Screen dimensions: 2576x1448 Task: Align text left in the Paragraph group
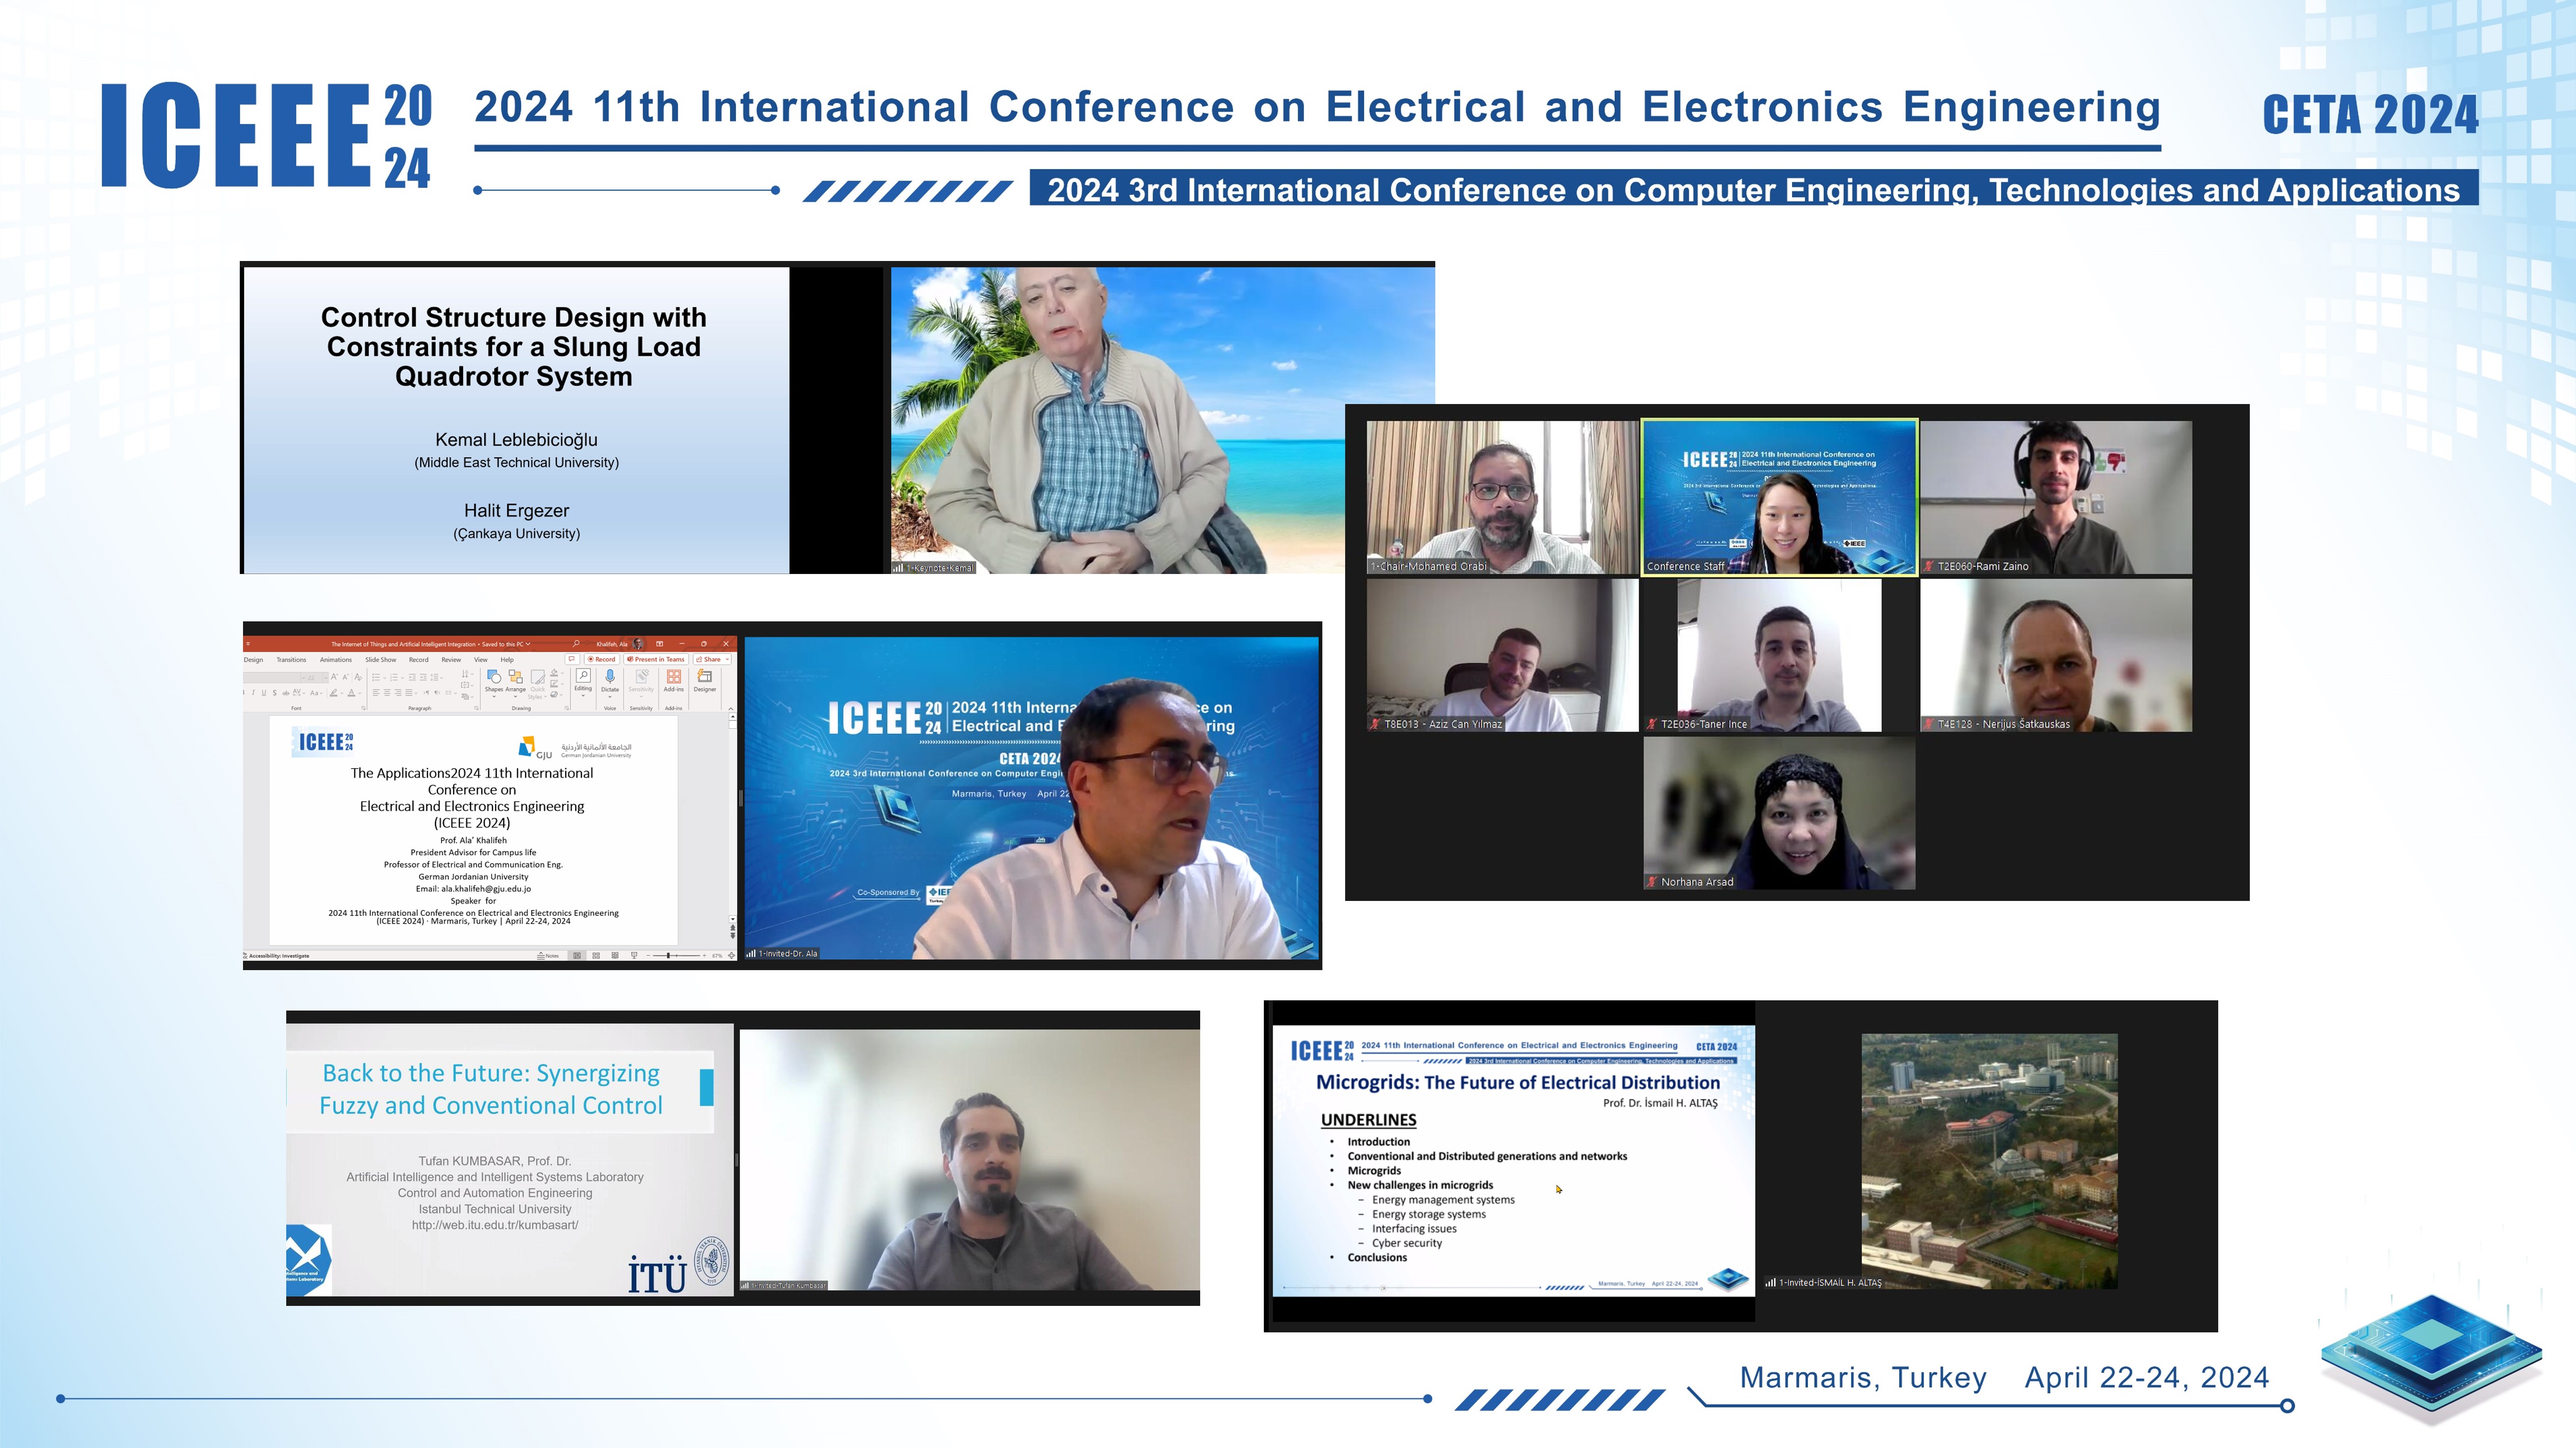(x=376, y=692)
